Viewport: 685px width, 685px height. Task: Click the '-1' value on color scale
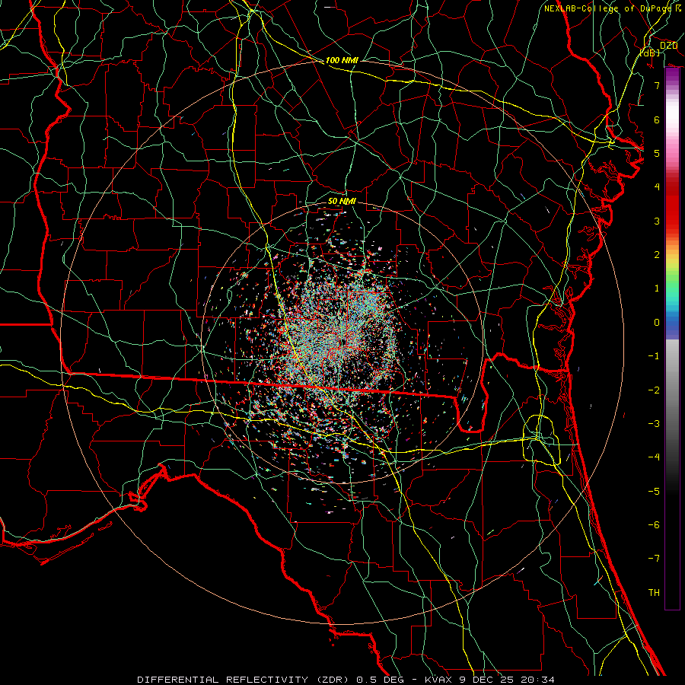[654, 356]
